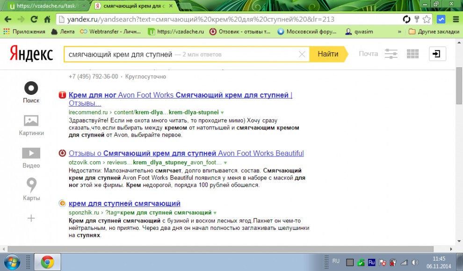Click the Chrome icon in the taskbar

click(47, 262)
